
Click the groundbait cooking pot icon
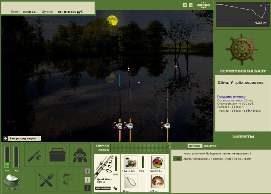pyautogui.click(x=12, y=182)
